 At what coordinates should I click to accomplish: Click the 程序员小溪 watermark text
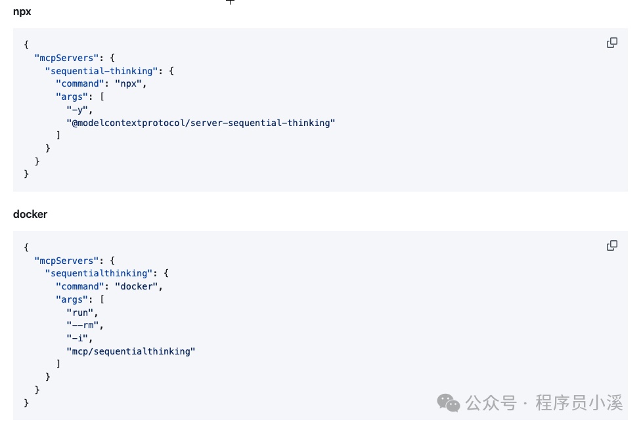tap(579, 403)
